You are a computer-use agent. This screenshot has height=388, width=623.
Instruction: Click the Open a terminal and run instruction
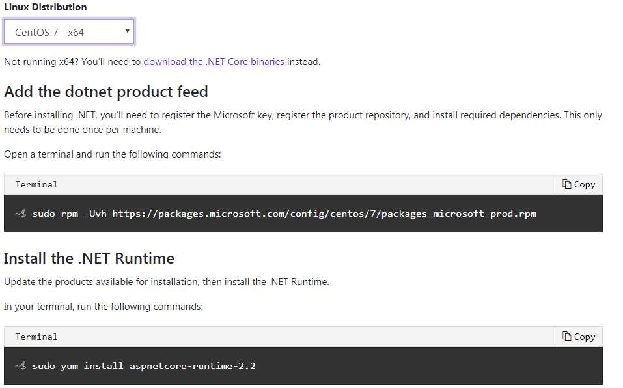(113, 154)
